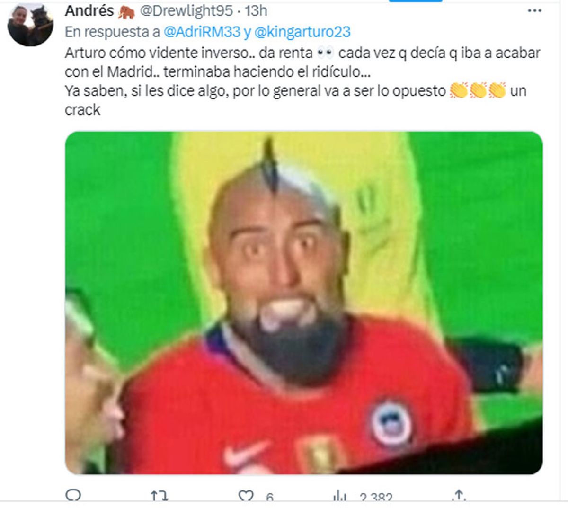Click the eyes emoji after 'da renta'

click(x=326, y=53)
